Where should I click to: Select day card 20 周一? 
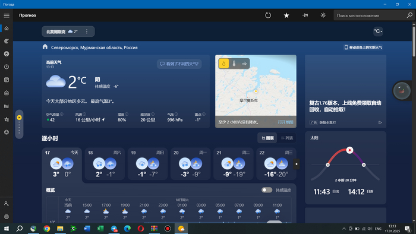tap(191, 164)
